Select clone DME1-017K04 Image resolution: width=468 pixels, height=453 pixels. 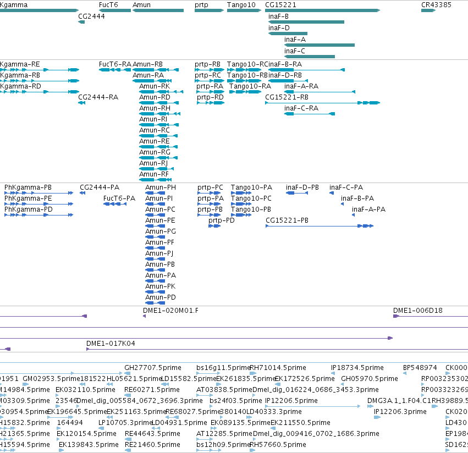point(111,344)
